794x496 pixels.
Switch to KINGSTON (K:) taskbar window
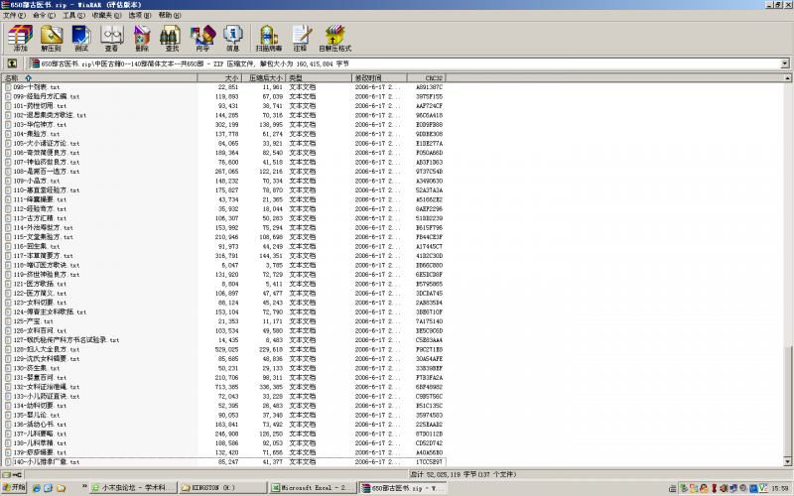point(222,488)
